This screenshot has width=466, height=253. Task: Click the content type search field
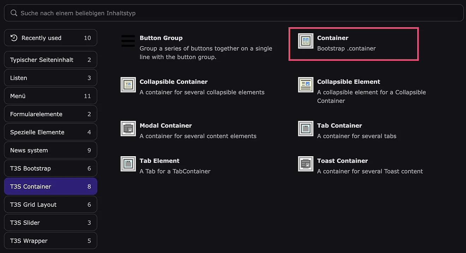(233, 13)
